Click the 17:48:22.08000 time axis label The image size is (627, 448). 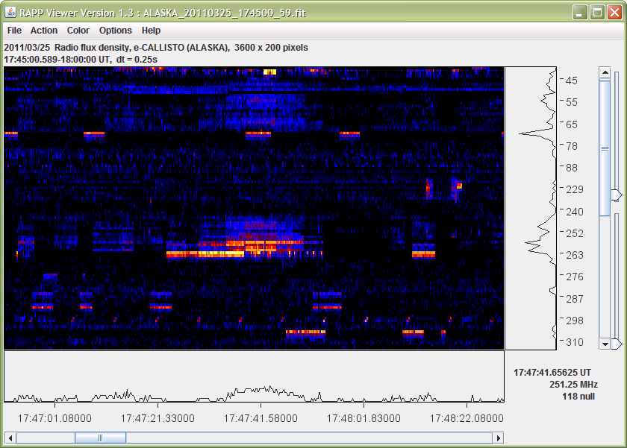tap(467, 418)
